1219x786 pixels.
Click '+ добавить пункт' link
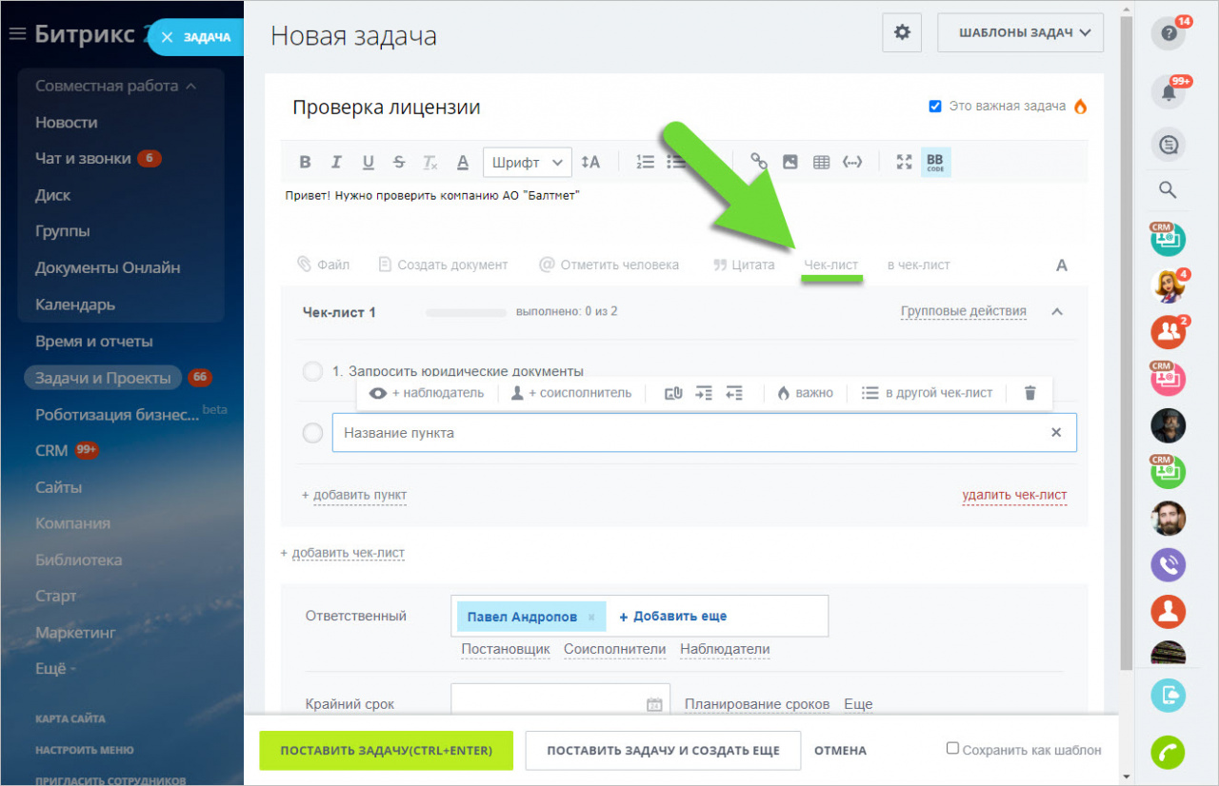pos(354,495)
